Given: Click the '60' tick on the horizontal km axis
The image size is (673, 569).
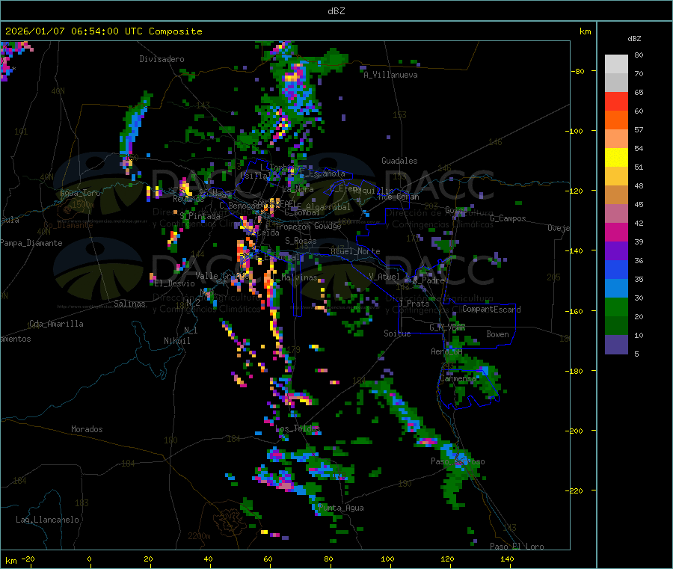Looking at the screenshot, I should (268, 559).
